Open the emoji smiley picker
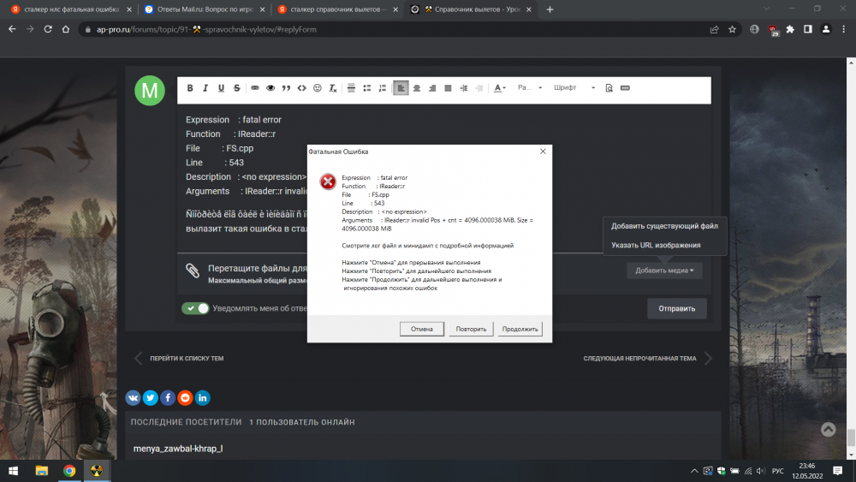Image resolution: width=856 pixels, height=482 pixels. 318,88
